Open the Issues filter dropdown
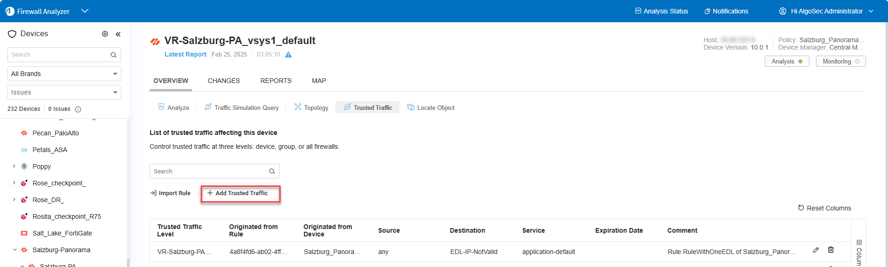The height and width of the screenshot is (267, 888). click(x=64, y=92)
